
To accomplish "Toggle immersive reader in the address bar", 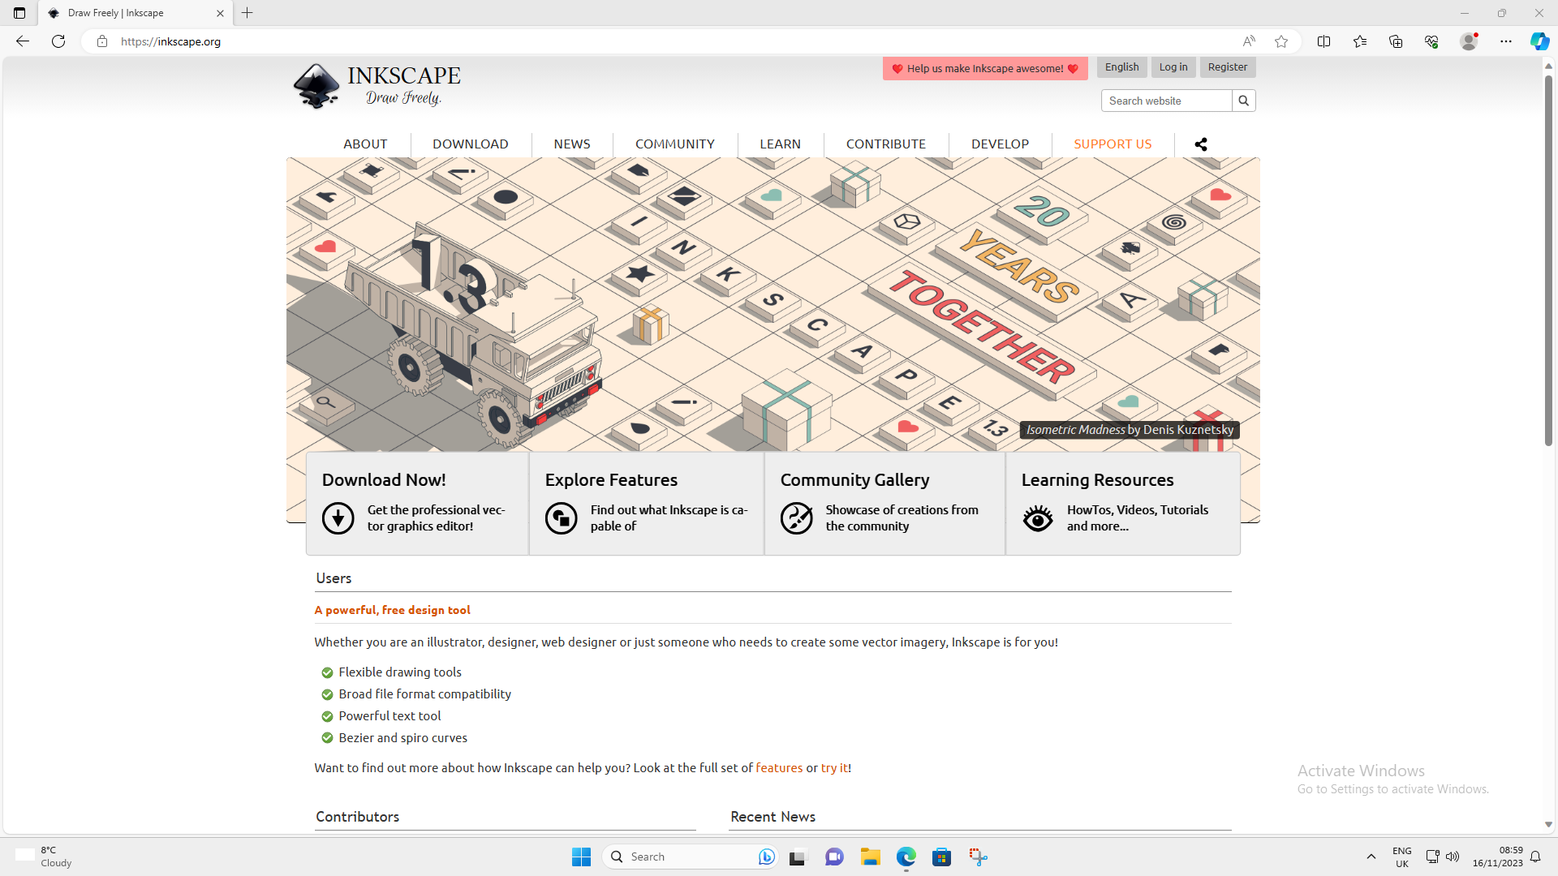I will click(1248, 41).
